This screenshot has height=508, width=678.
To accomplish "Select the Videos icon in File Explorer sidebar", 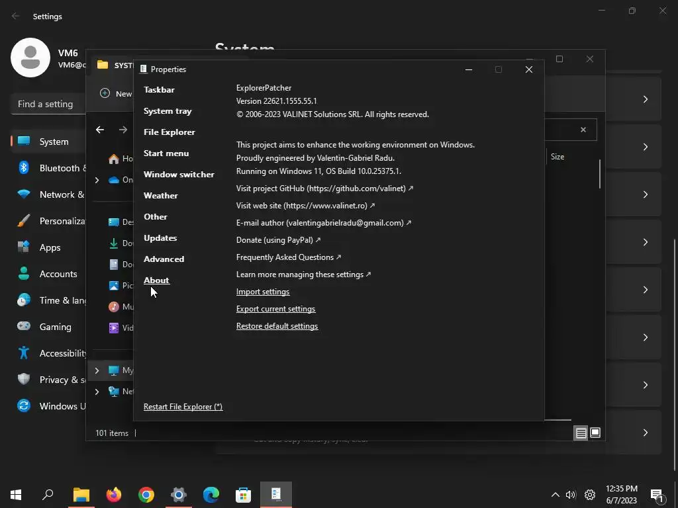I will click(114, 328).
